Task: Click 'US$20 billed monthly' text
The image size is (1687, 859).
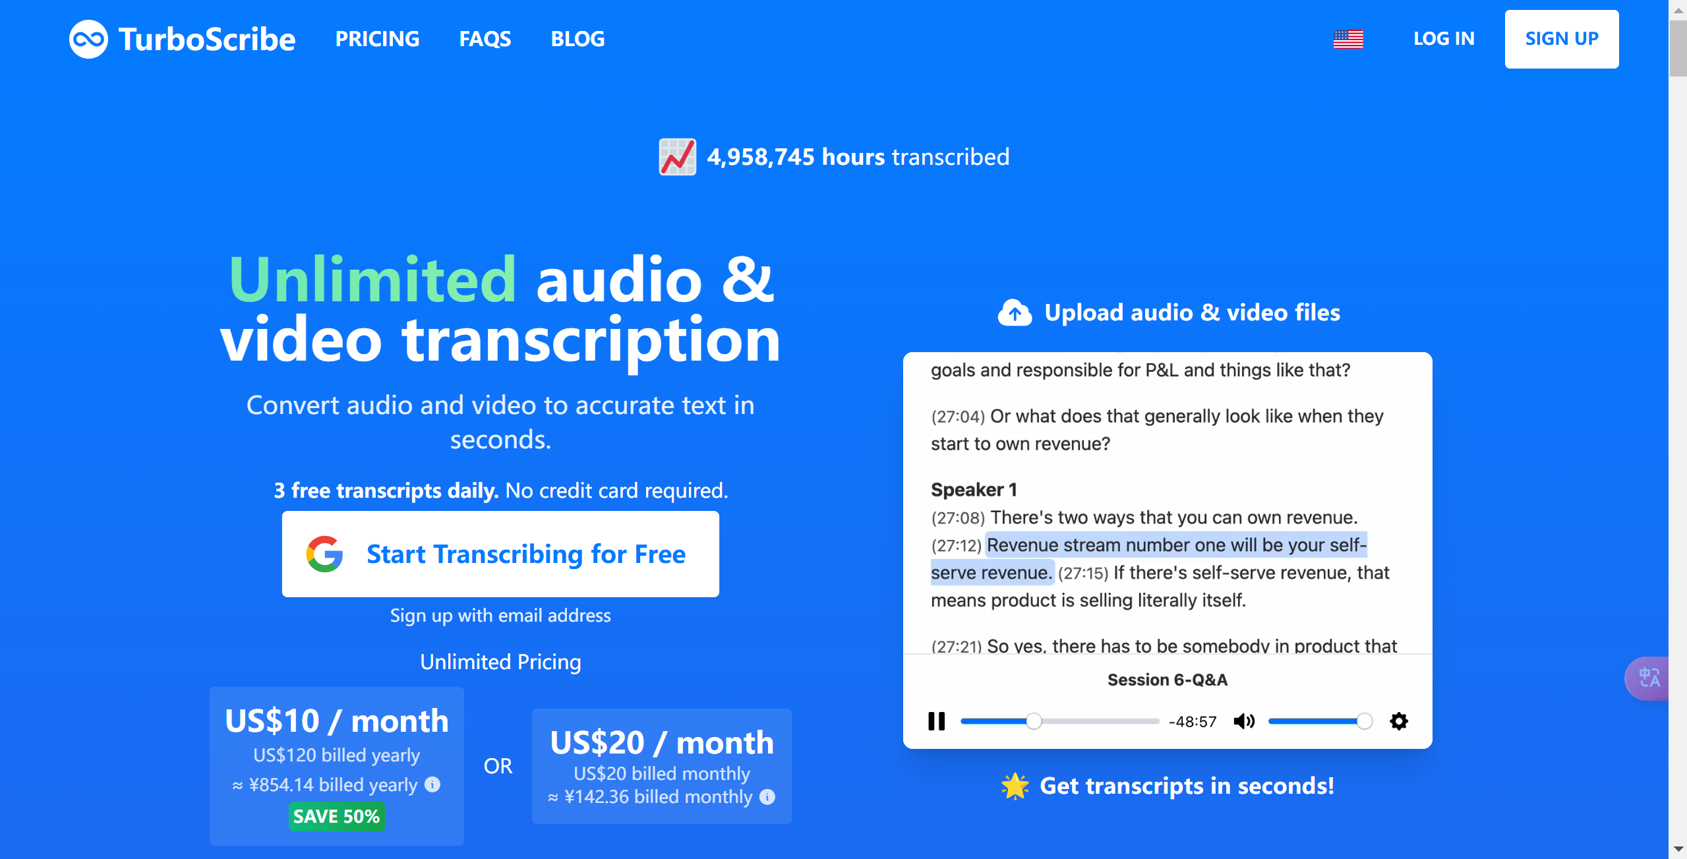Action: (661, 773)
